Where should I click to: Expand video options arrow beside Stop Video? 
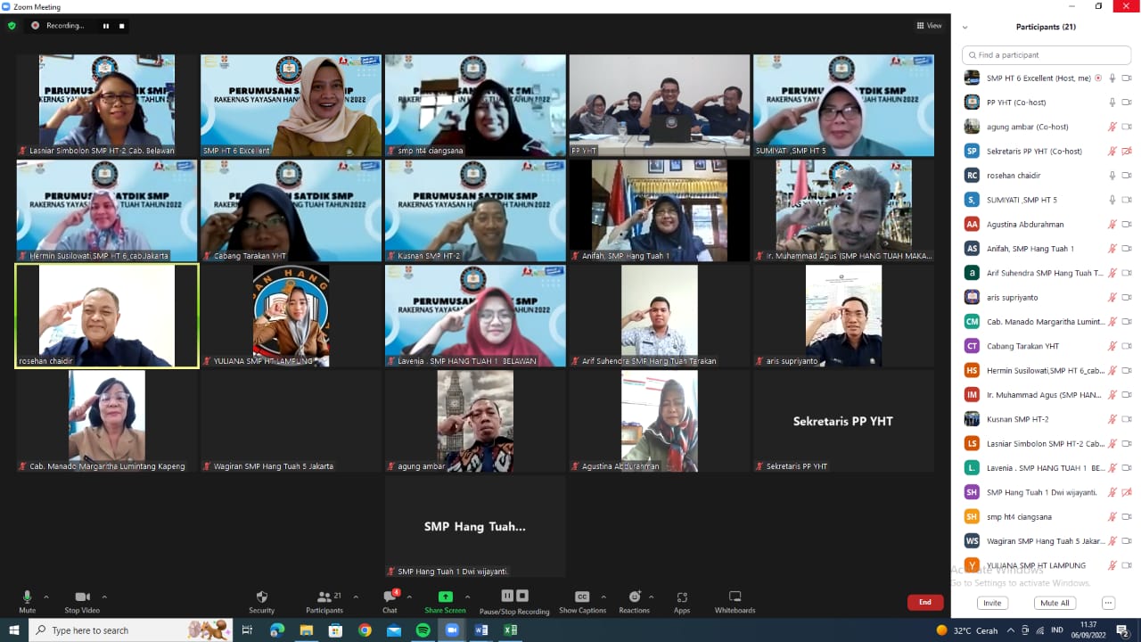coord(104,597)
